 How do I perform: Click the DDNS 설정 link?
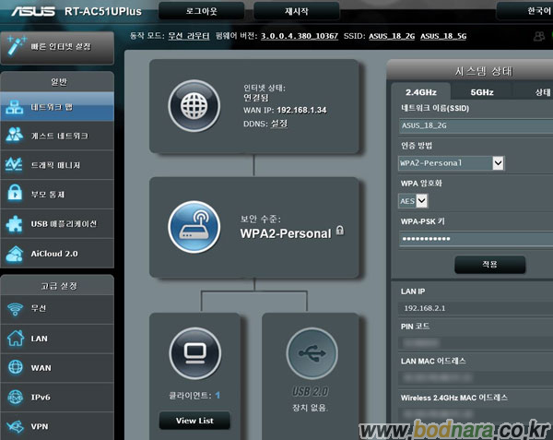point(279,124)
